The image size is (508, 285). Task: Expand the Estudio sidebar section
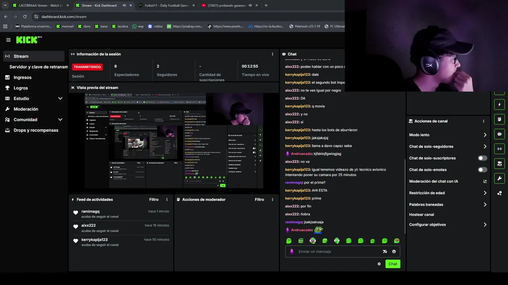pyautogui.click(x=60, y=99)
